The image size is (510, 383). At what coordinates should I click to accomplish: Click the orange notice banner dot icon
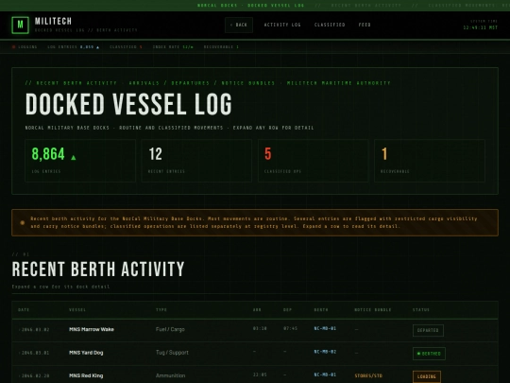click(x=23, y=223)
